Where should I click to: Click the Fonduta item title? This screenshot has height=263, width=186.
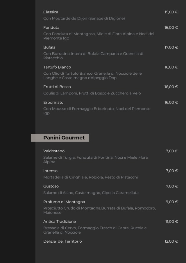tap(51, 28)
